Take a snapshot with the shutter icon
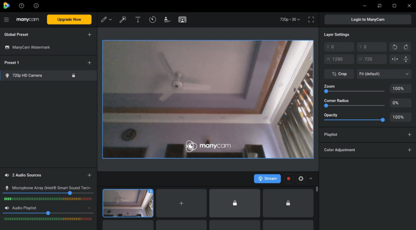The height and width of the screenshot is (230, 416). tap(301, 178)
